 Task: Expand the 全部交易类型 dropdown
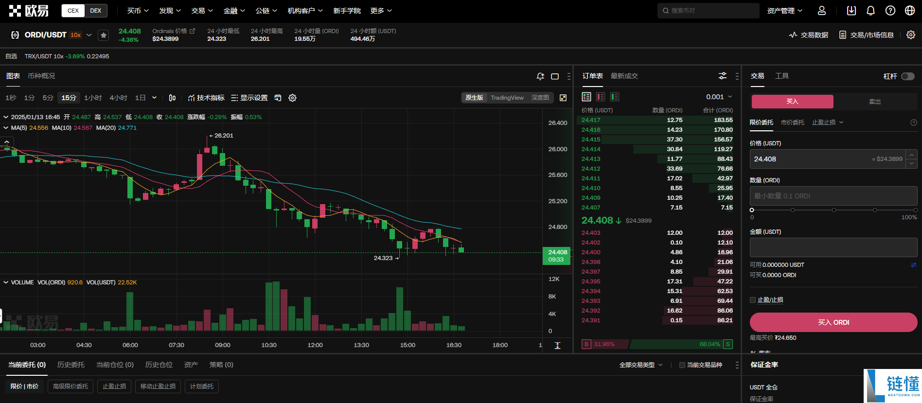(641, 365)
